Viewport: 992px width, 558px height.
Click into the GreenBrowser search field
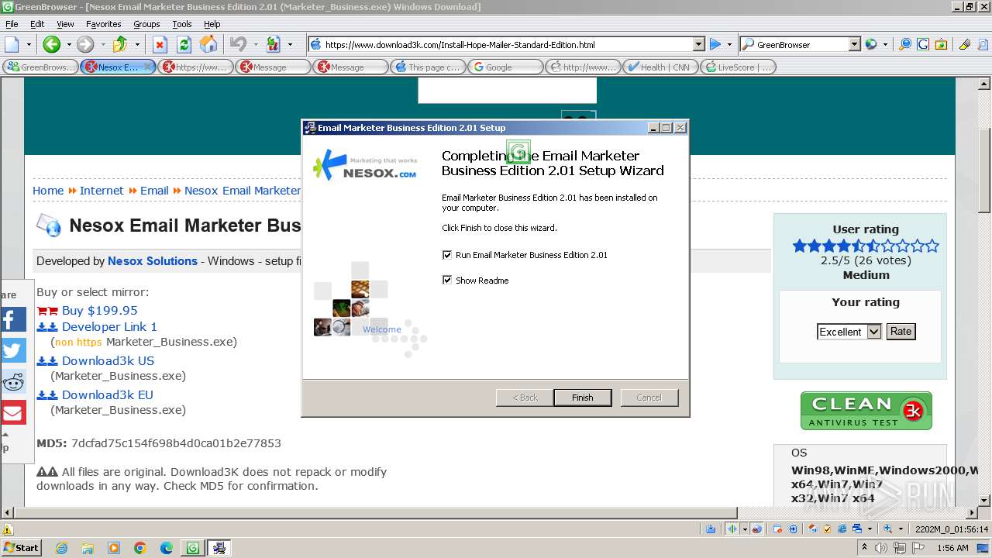[x=801, y=45]
